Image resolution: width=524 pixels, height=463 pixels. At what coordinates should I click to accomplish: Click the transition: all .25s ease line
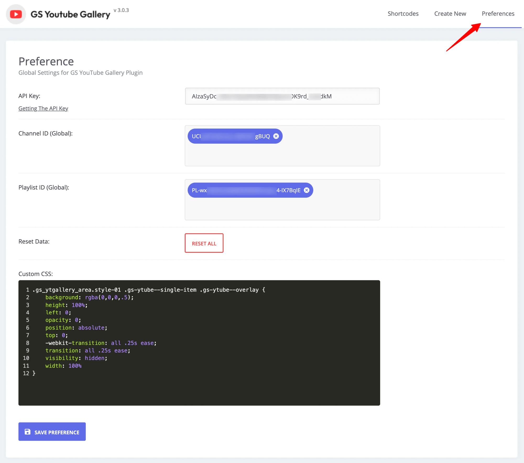coord(88,351)
